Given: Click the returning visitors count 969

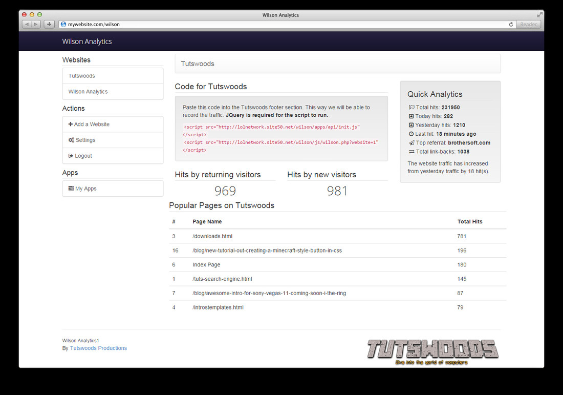Looking at the screenshot, I should 225,191.
